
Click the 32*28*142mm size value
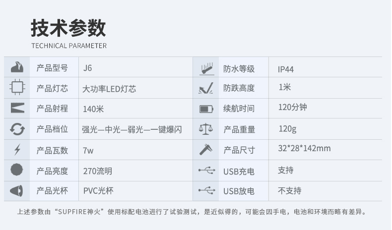pos(304,148)
